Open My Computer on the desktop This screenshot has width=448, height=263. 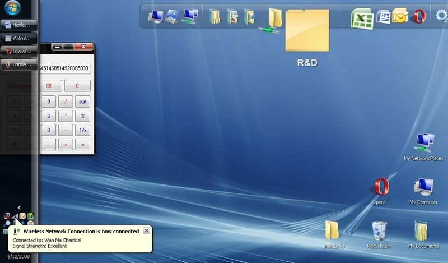click(x=423, y=187)
